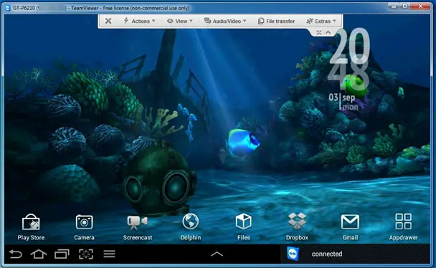Open the Extras menu
436x268 pixels.
click(x=321, y=21)
